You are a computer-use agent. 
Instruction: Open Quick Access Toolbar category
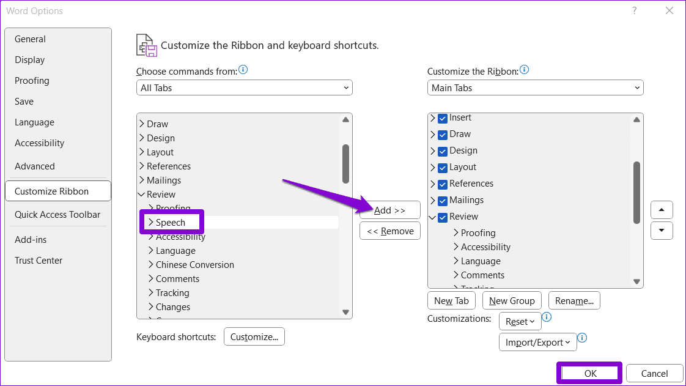point(57,215)
